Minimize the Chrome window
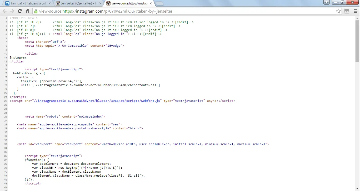 pos(335,2)
